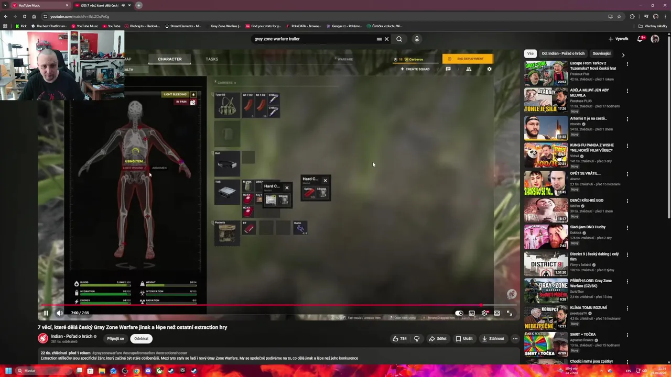Viewport: 671px width, 377px height.
Task: Open the Indian channel avatar
Action: coord(43,339)
